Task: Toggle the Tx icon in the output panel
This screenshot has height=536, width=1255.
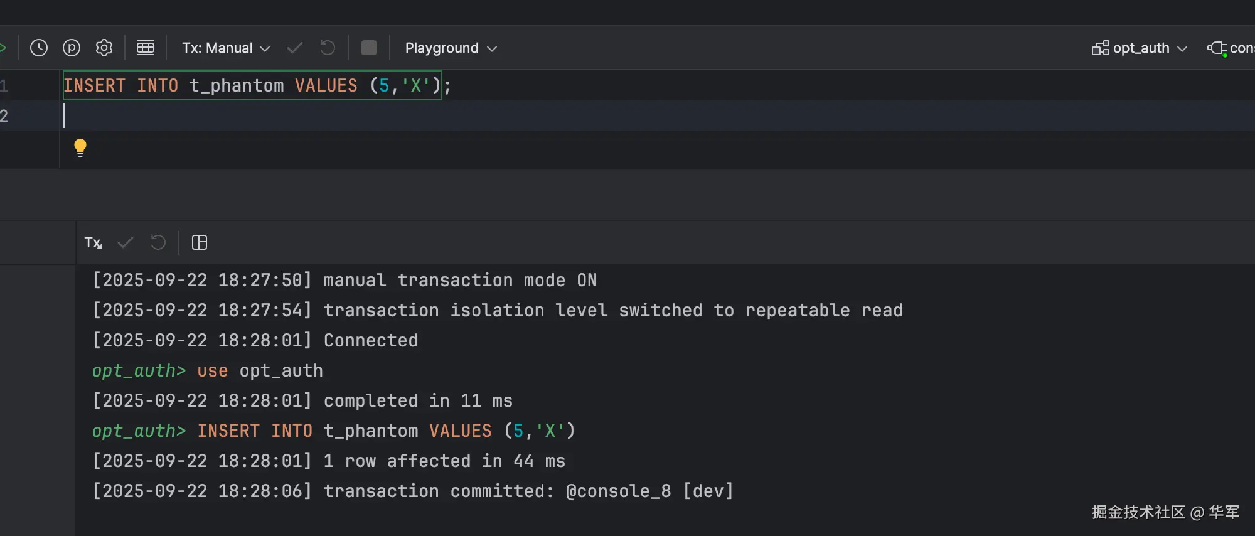Action: (x=93, y=243)
